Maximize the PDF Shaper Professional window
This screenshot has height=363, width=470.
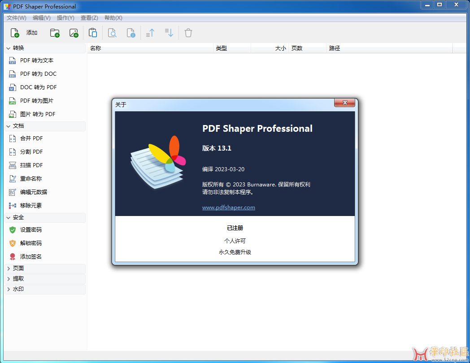point(440,5)
